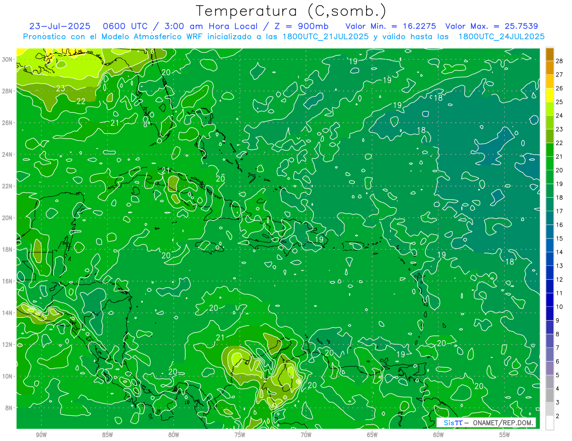
Task: Click the color scale label "26"
Action: (559, 88)
